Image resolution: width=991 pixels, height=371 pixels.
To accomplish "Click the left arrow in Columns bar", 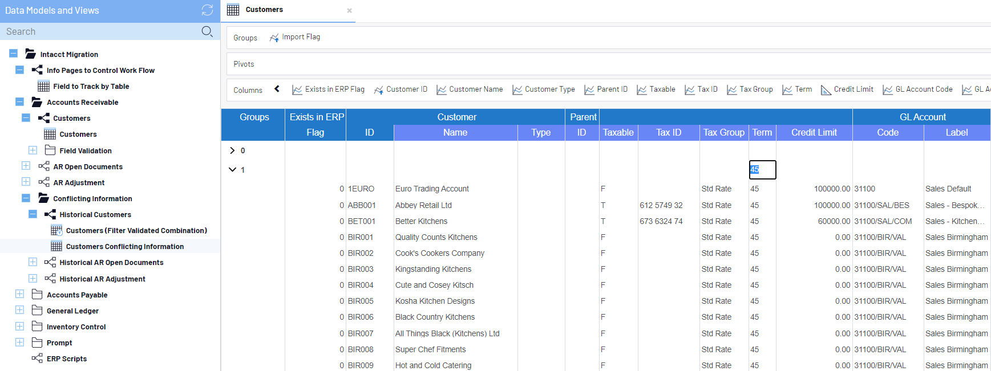I will 277,89.
